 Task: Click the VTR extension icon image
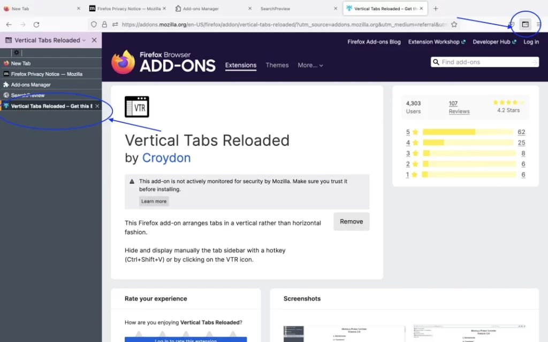pos(136,107)
